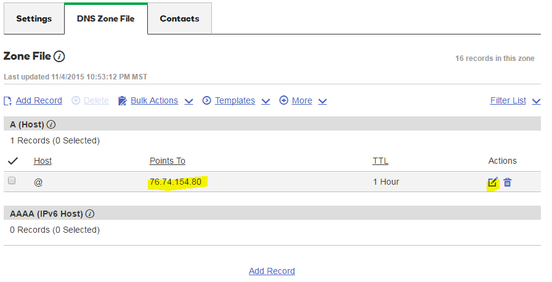Image resolution: width=552 pixels, height=282 pixels.
Task: Expand the Bulk Actions dropdown arrow
Action: coord(189,101)
